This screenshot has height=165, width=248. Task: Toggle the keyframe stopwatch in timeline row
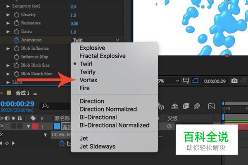pyautogui.click(x=62, y=143)
